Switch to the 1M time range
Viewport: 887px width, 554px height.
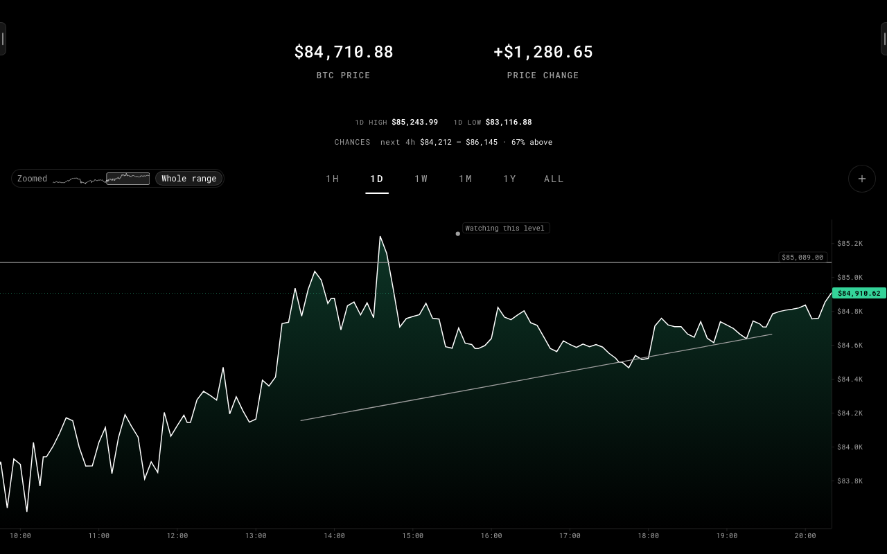(x=466, y=179)
